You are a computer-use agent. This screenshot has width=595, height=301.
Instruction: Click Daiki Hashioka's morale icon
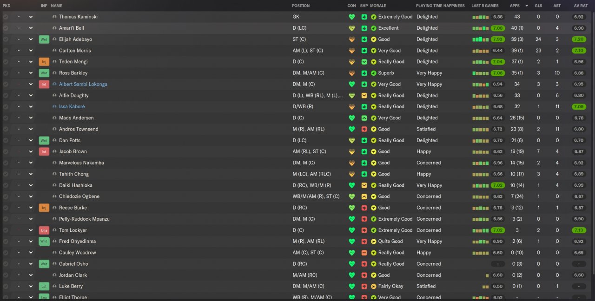[373, 185]
